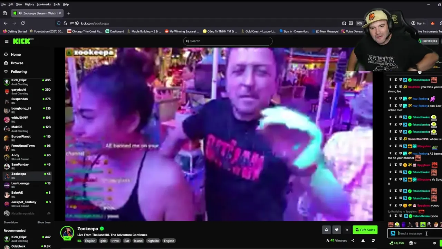Follow Zookeepa with the heart icon
The height and width of the screenshot is (249, 442).
[337, 230]
